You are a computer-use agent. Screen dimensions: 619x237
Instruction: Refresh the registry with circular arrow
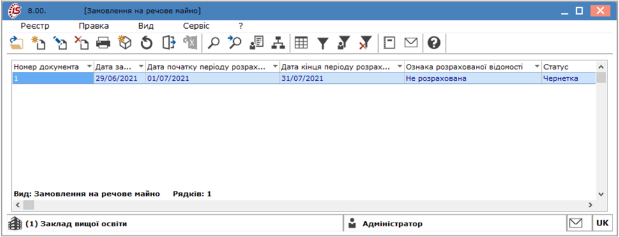coord(146,42)
